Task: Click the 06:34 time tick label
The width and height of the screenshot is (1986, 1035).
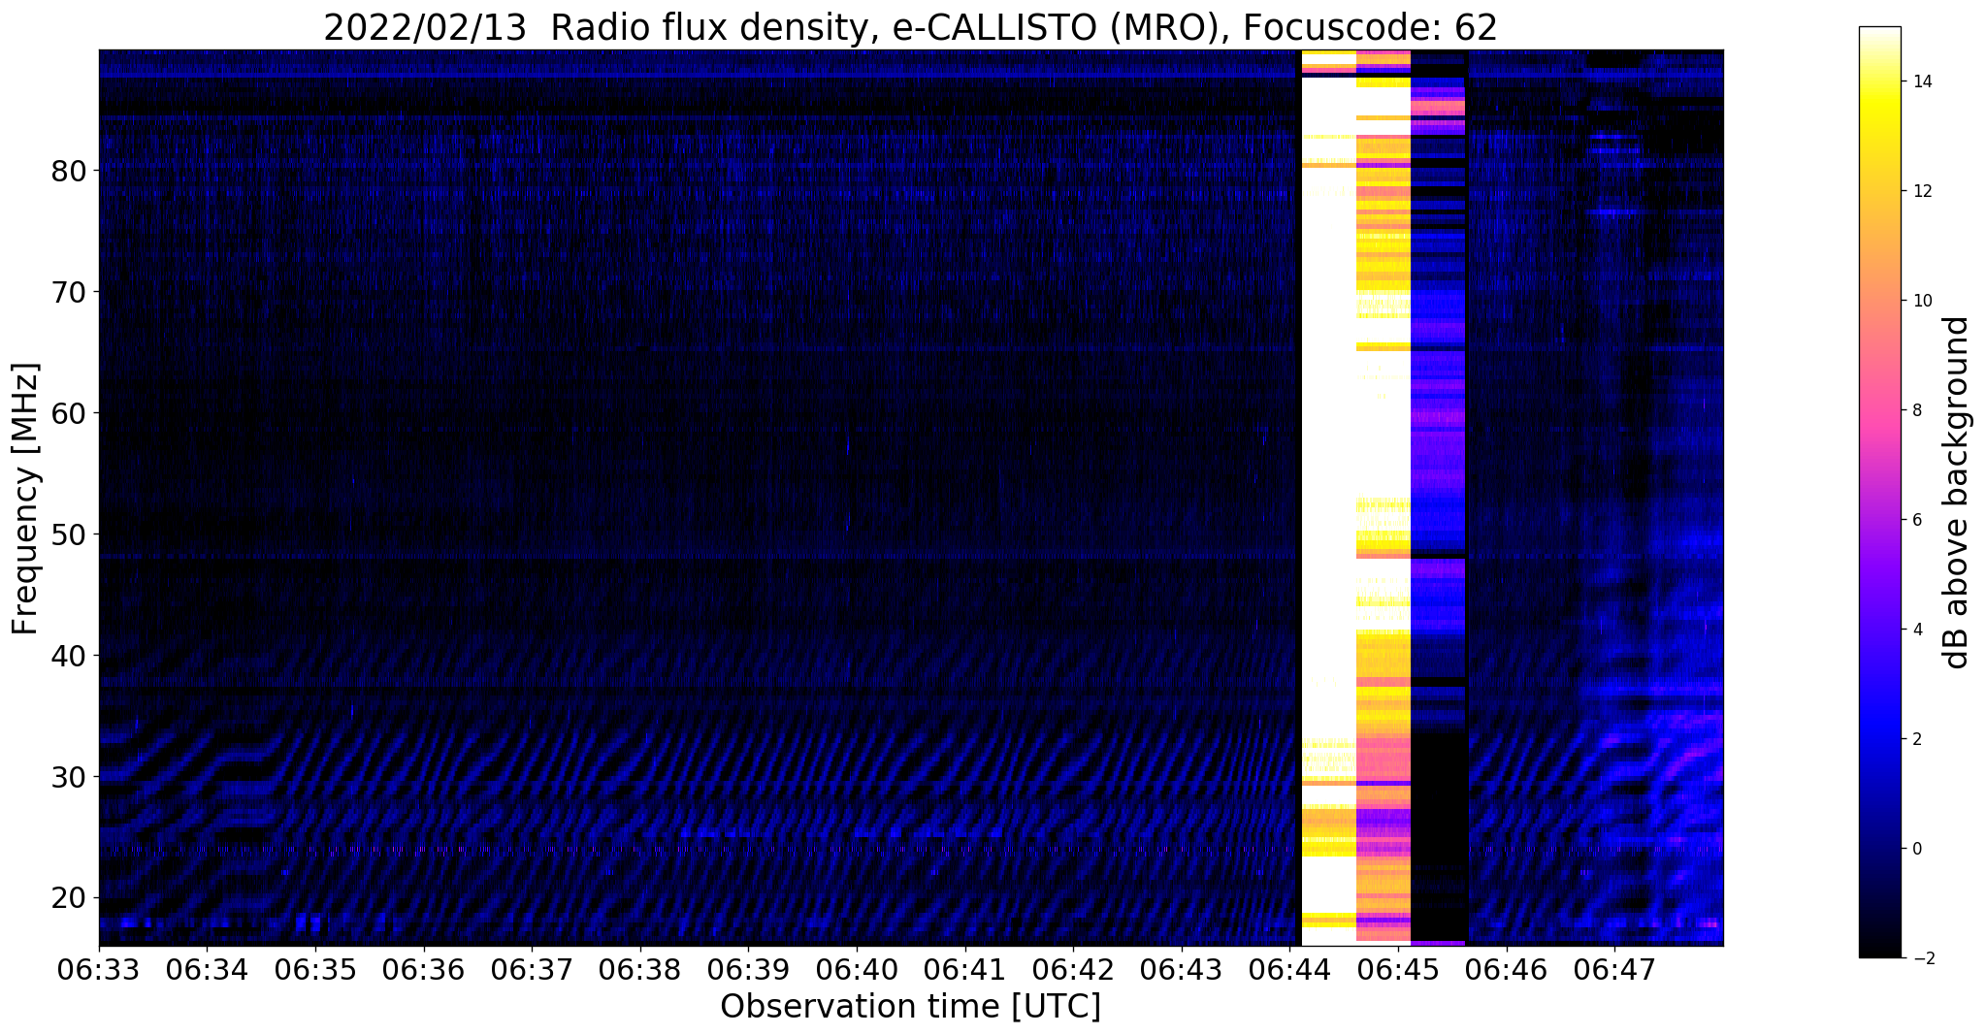Action: pyautogui.click(x=207, y=968)
